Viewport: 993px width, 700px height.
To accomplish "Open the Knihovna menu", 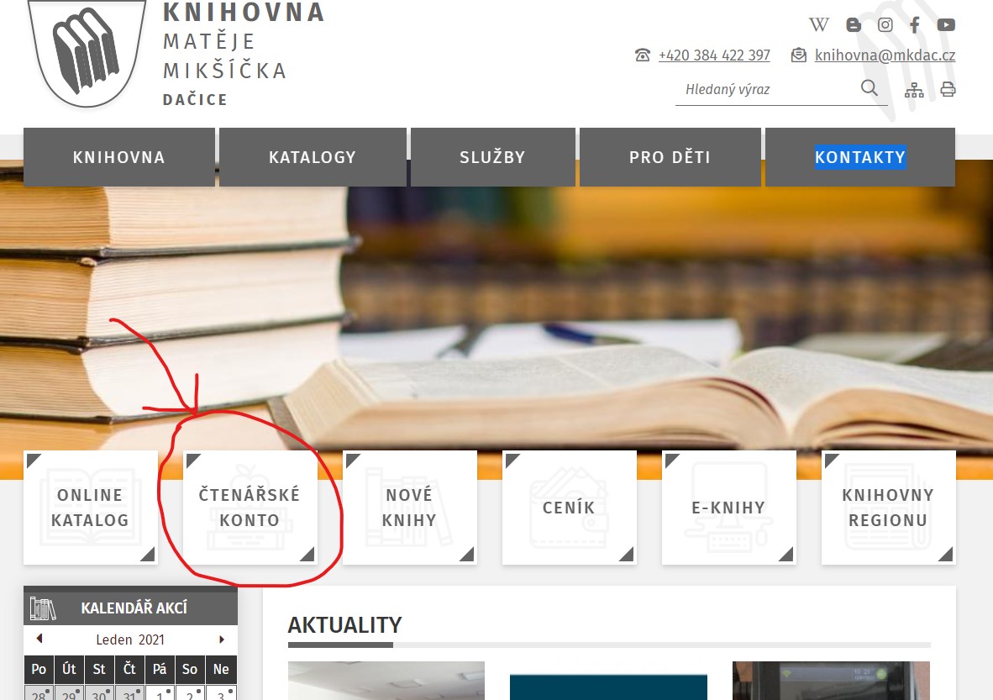I will coord(119,157).
